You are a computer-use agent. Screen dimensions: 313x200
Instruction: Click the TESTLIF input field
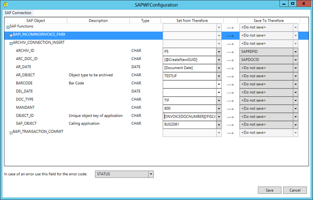[x=190, y=76]
